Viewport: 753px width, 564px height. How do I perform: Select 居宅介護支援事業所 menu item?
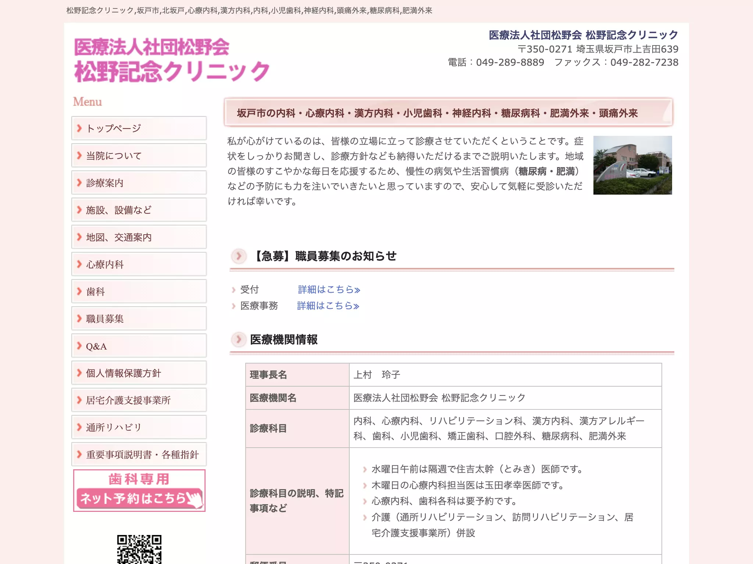point(139,400)
